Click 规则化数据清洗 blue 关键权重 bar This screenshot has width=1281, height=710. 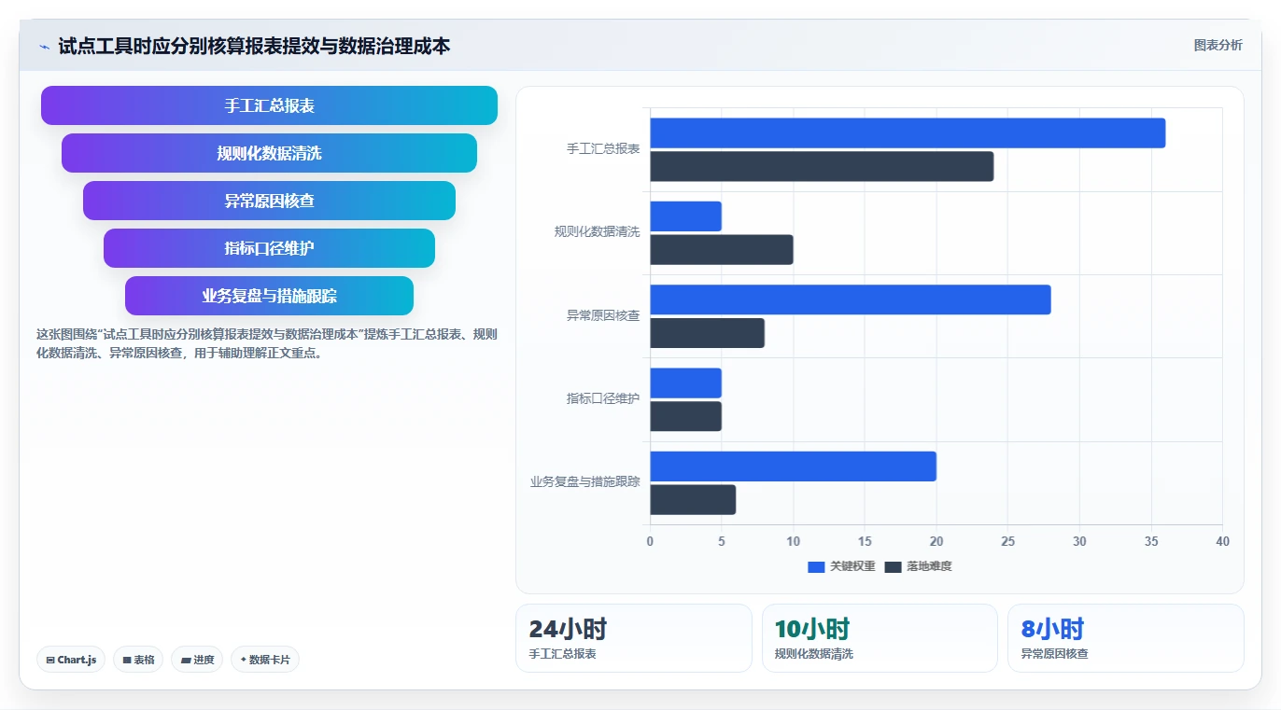click(x=686, y=216)
